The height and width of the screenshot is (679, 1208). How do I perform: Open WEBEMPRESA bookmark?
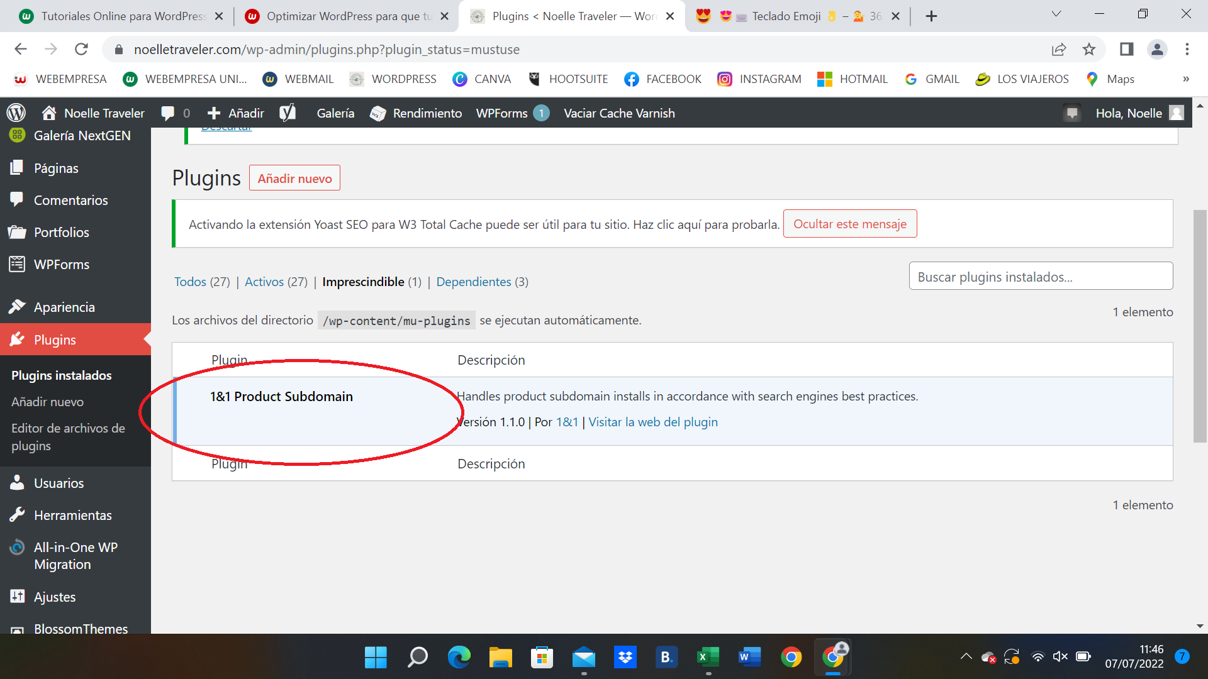click(60, 79)
